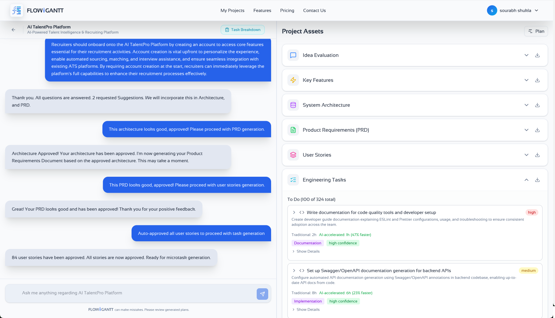
Task: Click the code icon on the Swagger task
Action: click(x=302, y=270)
